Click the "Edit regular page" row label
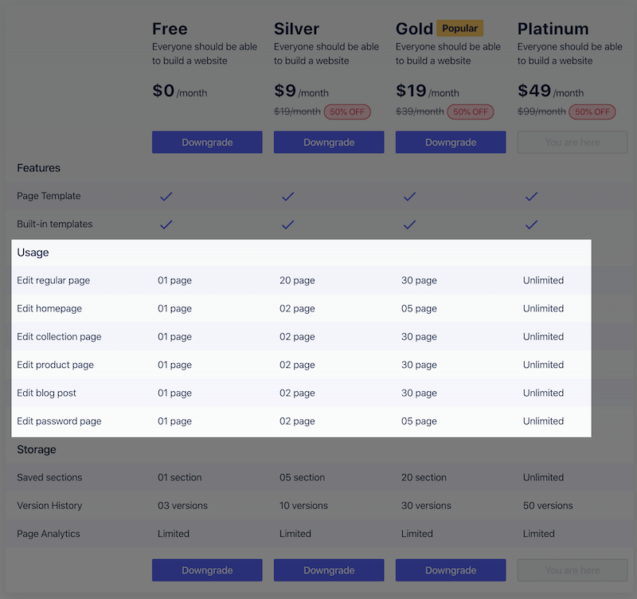This screenshot has height=599, width=637. 53,280
